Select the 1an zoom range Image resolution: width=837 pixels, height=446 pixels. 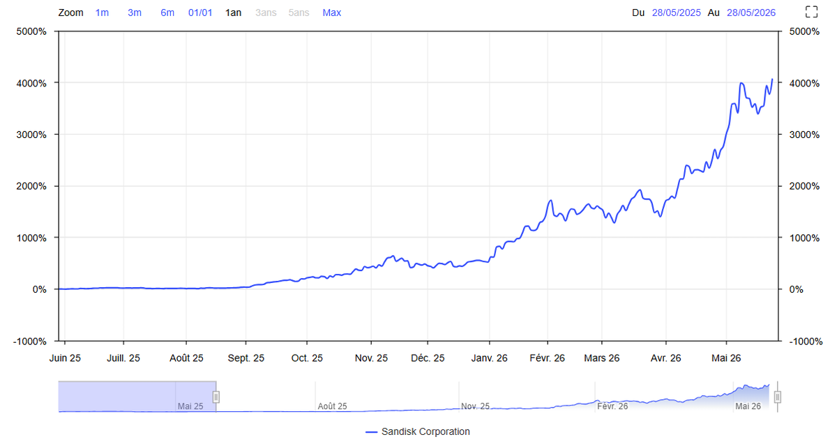(234, 13)
